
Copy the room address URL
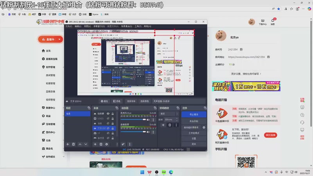(x=268, y=57)
